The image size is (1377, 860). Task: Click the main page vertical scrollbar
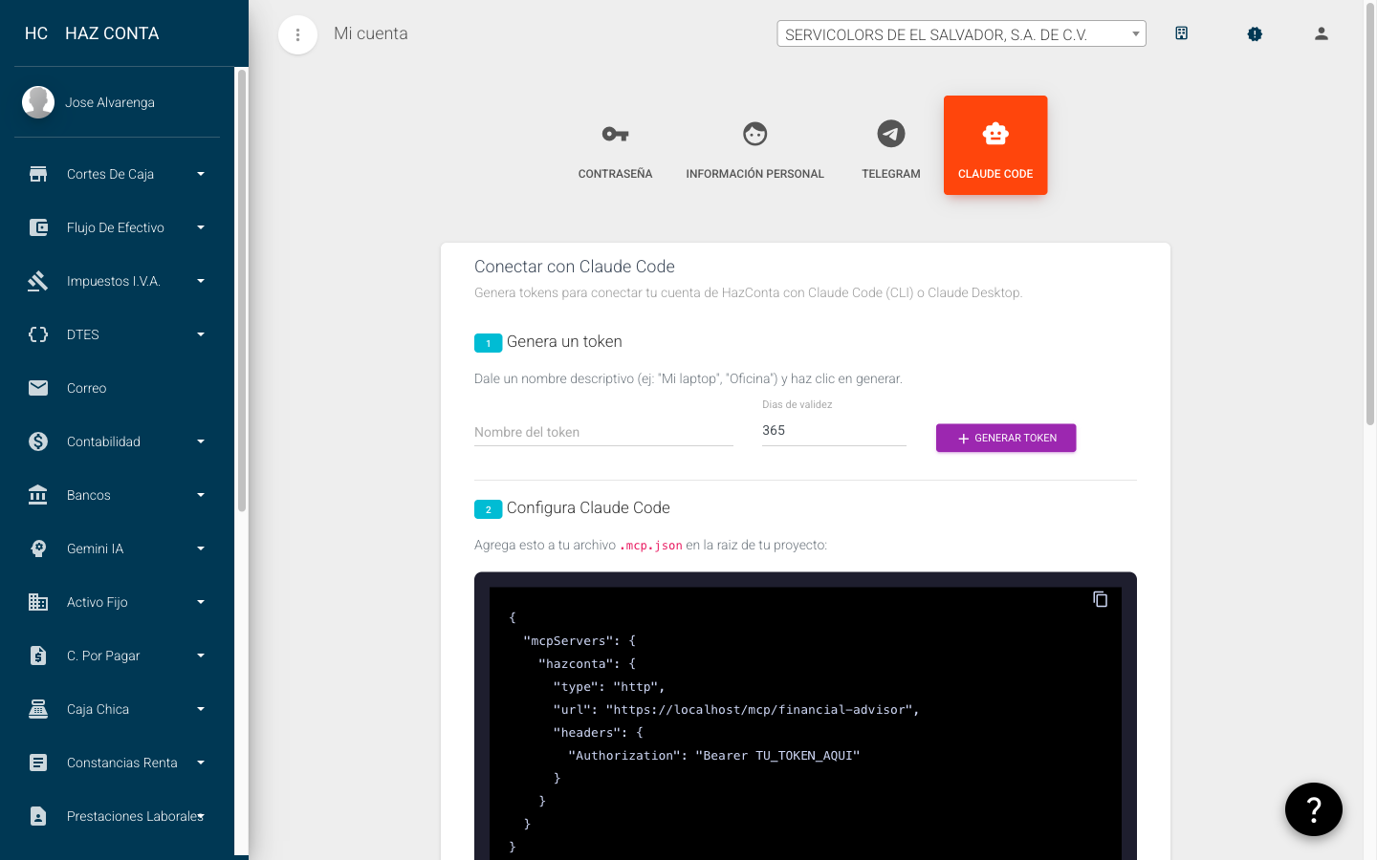pyautogui.click(x=1370, y=215)
